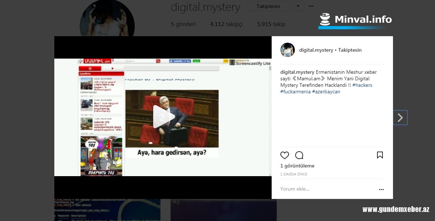Image resolution: width=435 pixels, height=221 pixels.
Task: Click the profile picture behind overlay
Action: click(x=107, y=18)
